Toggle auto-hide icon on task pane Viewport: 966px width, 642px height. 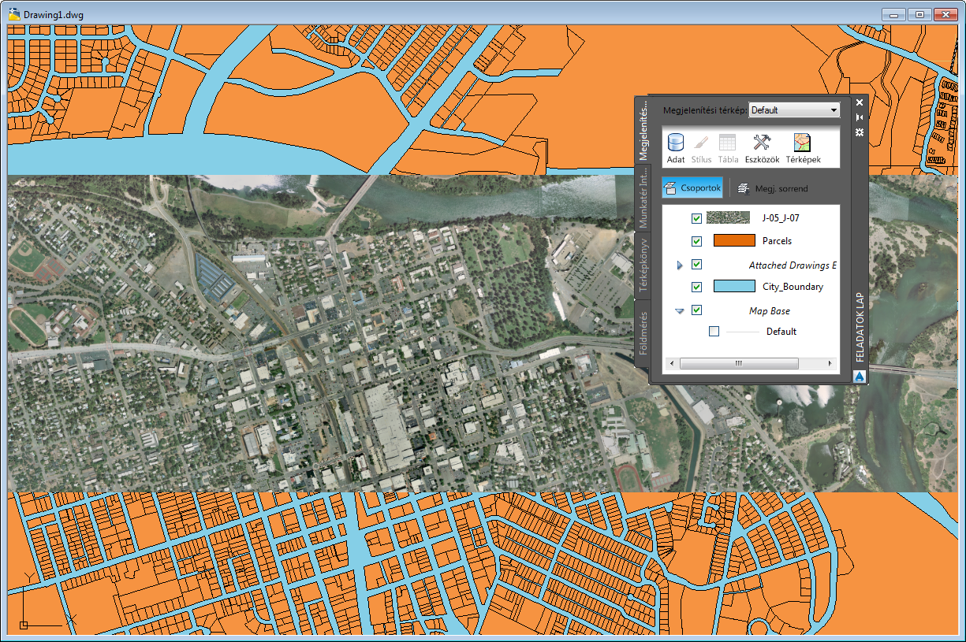coord(860,117)
